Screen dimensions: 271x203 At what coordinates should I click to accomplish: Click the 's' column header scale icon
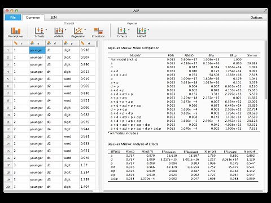[x=16, y=43]
